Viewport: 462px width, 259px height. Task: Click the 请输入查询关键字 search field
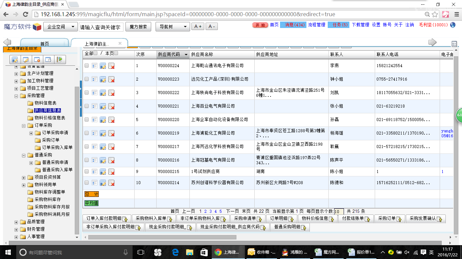pyautogui.click(x=100, y=27)
